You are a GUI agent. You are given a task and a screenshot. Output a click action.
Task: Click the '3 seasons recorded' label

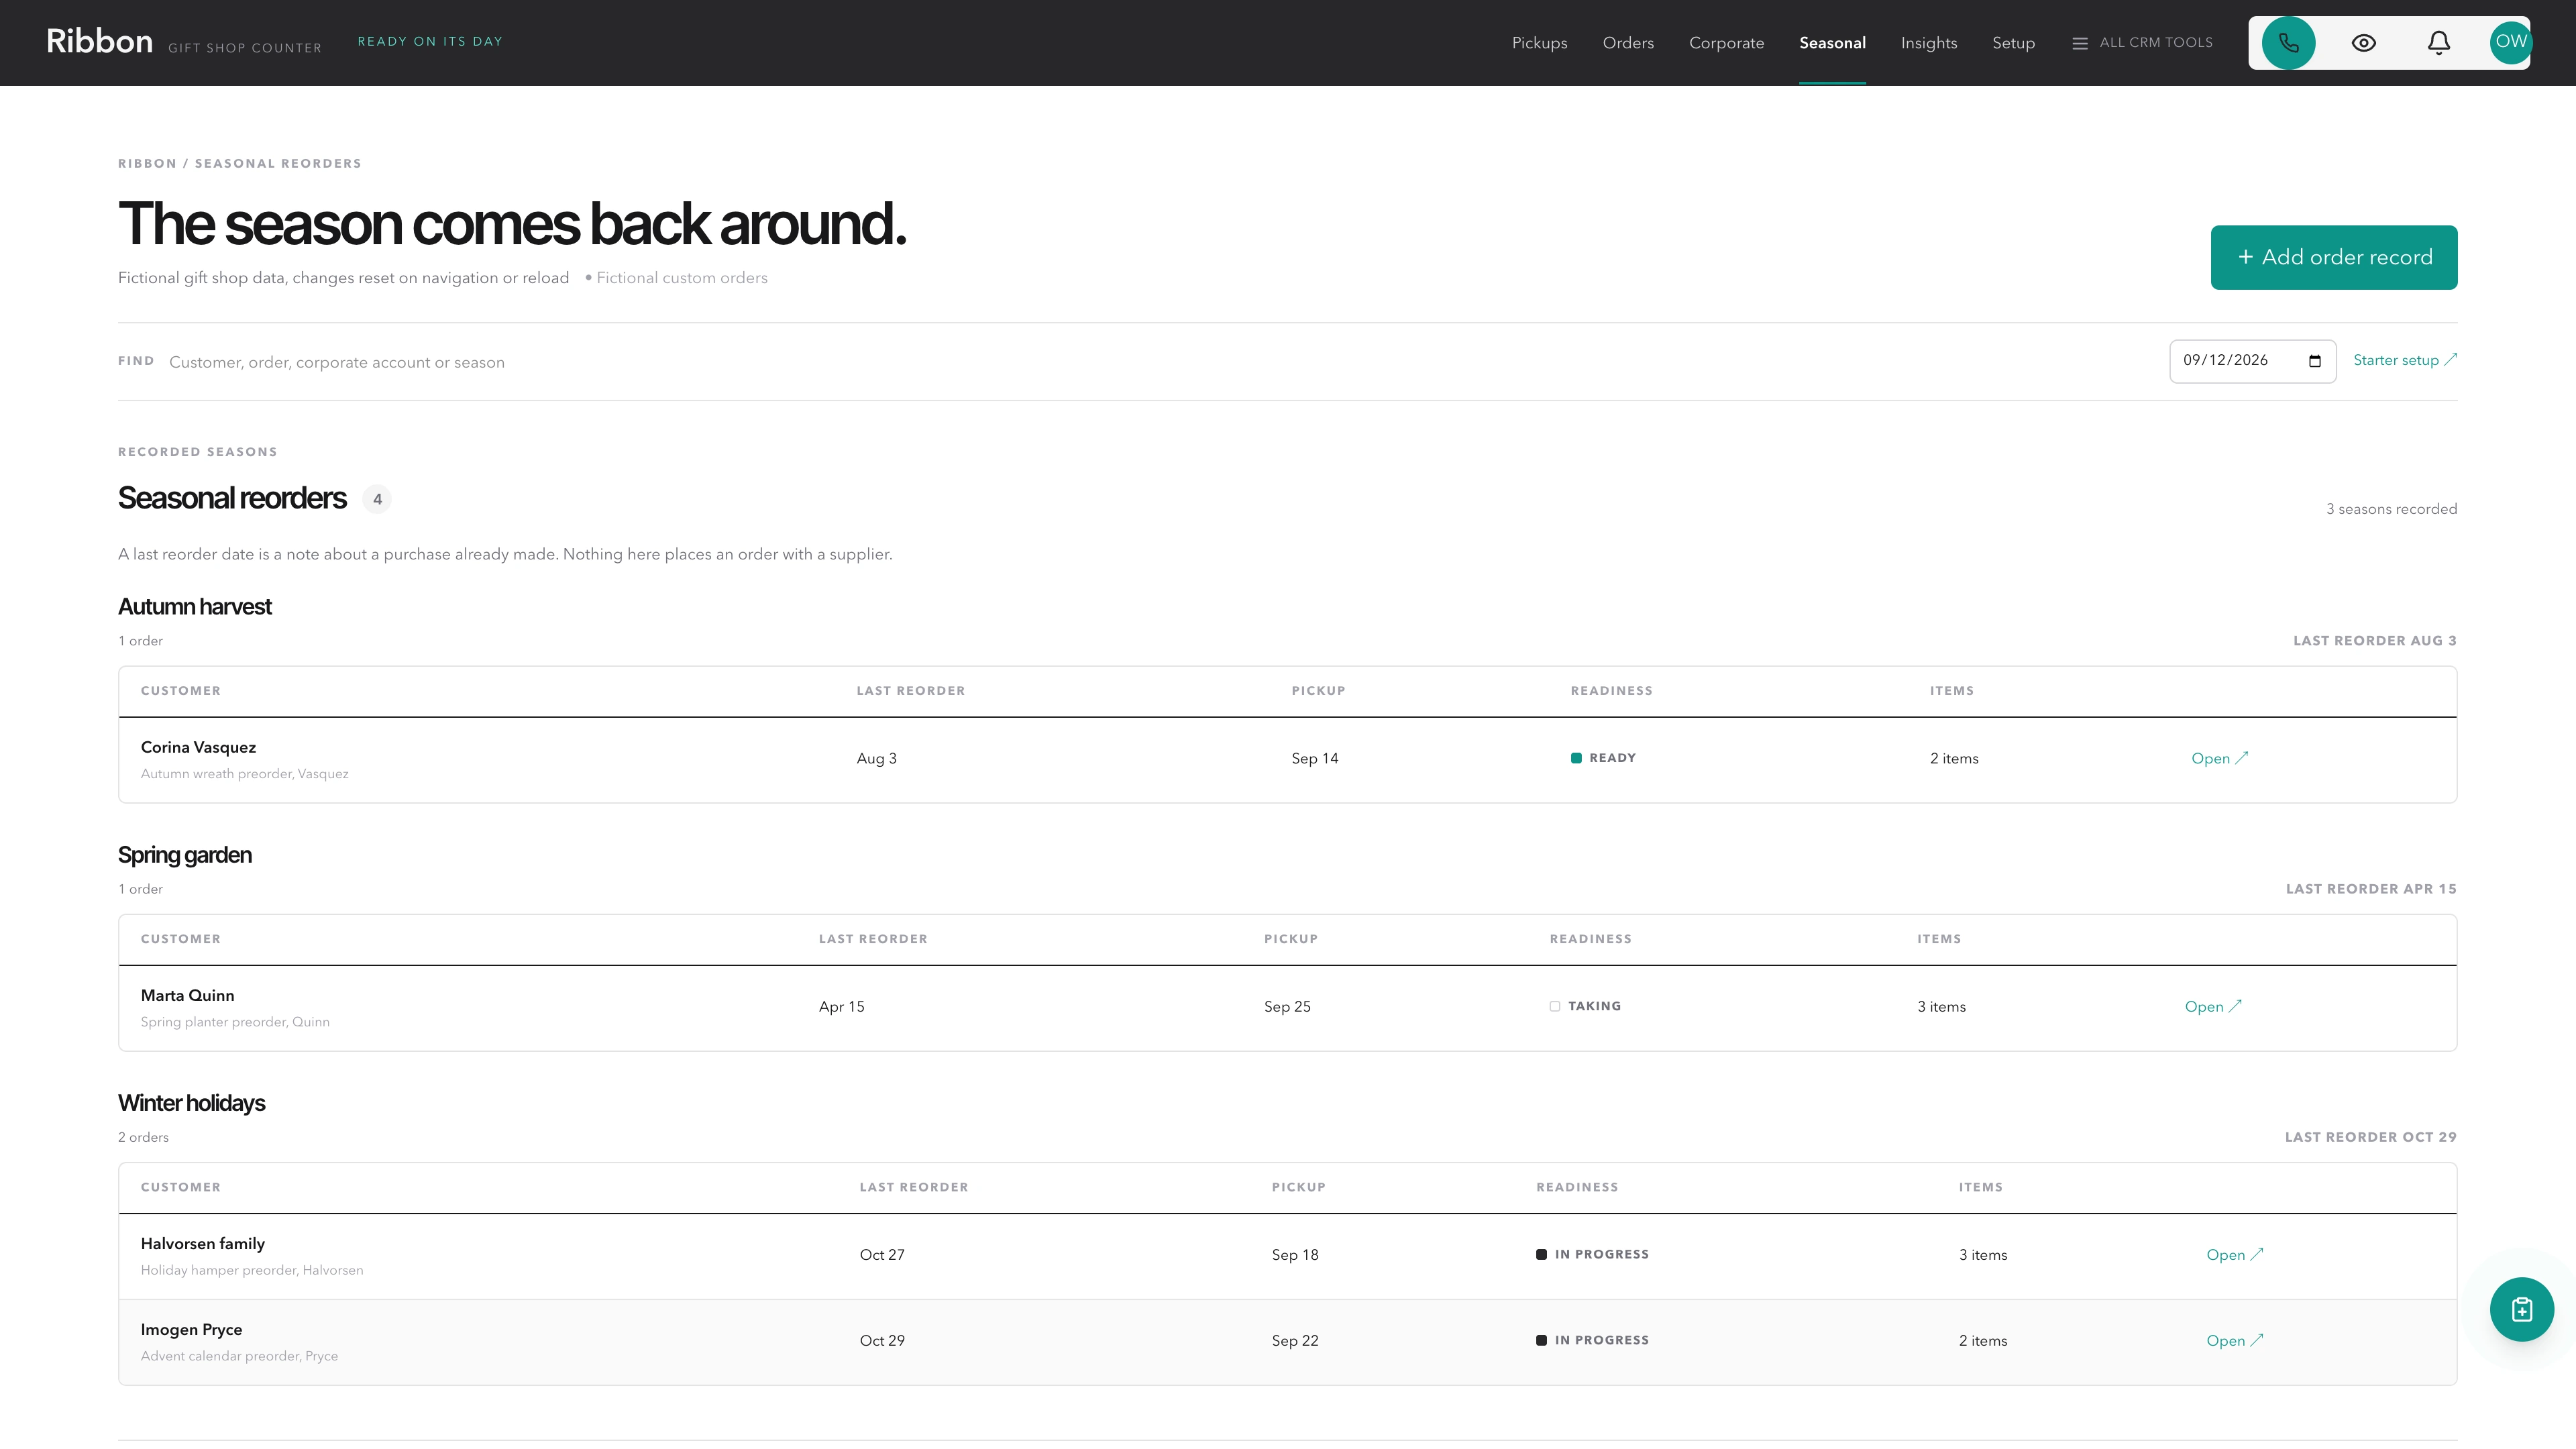click(x=2391, y=509)
